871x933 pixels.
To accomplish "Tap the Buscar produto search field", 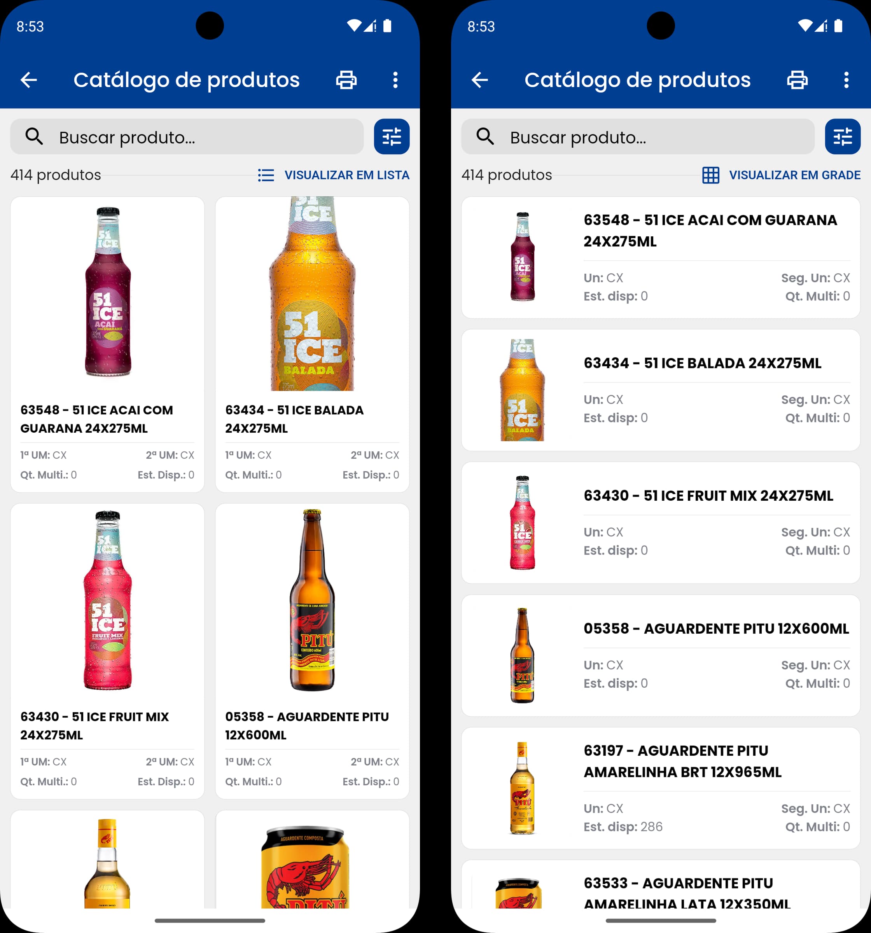I will (x=188, y=136).
